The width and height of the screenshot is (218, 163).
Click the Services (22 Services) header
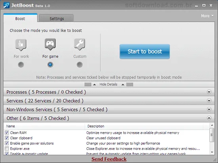tap(109, 101)
